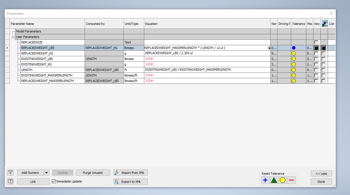The width and height of the screenshot is (350, 195).
Task: Click the yellow circle Reset Tolerance icon
Action: [x=282, y=180]
